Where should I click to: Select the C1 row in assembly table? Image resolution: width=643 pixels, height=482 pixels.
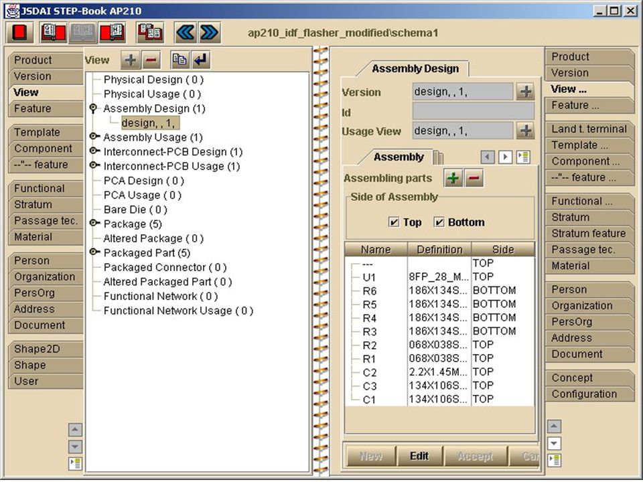(x=439, y=399)
